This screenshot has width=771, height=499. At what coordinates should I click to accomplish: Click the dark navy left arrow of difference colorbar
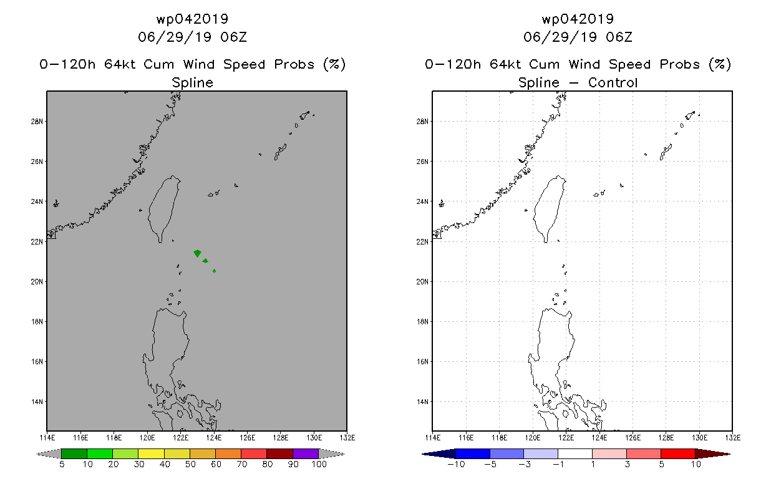tap(439, 453)
